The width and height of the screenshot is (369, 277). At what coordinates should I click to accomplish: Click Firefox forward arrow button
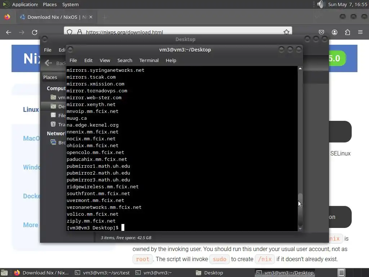22,32
